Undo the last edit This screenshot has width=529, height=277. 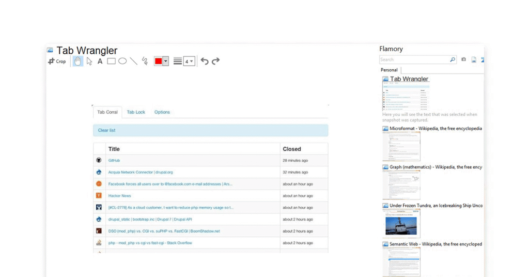point(205,61)
